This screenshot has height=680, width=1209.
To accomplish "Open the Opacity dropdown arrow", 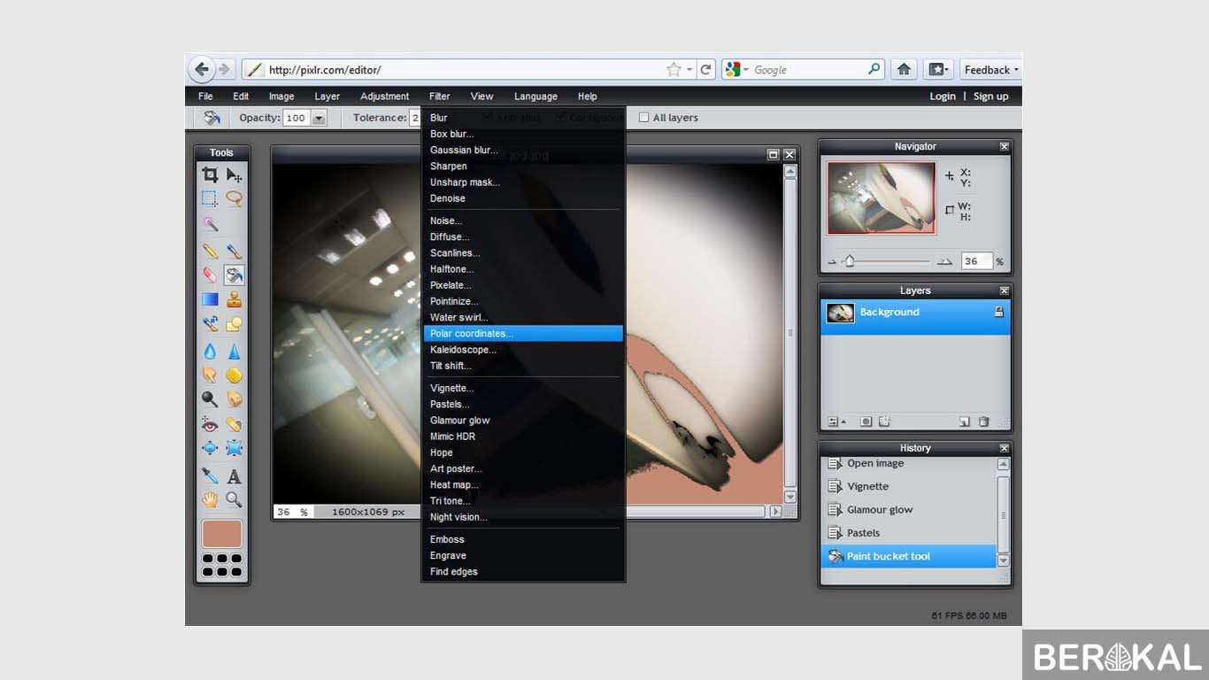I will point(320,118).
